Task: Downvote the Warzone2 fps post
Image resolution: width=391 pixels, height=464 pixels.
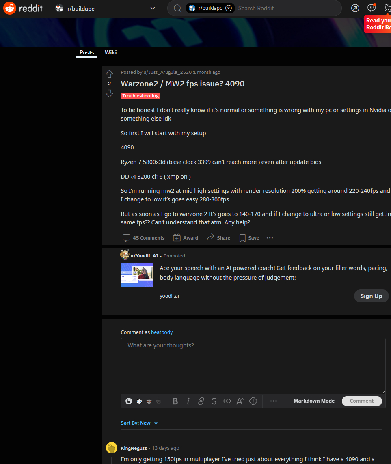Action: click(x=109, y=93)
